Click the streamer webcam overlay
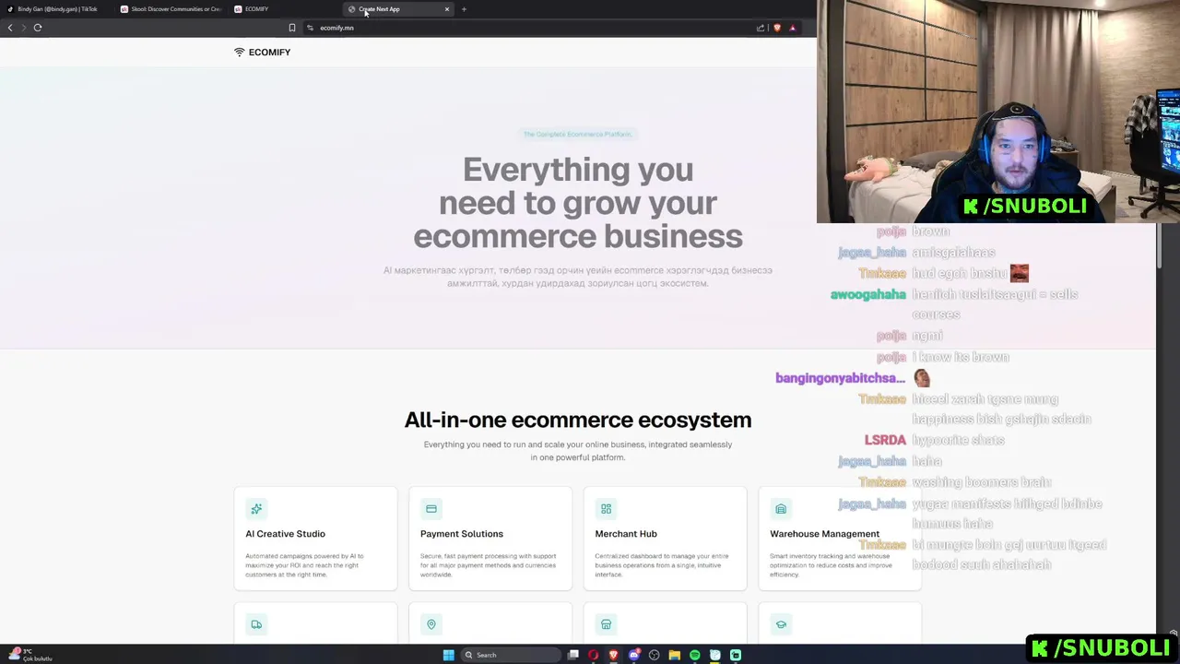 tap(998, 112)
